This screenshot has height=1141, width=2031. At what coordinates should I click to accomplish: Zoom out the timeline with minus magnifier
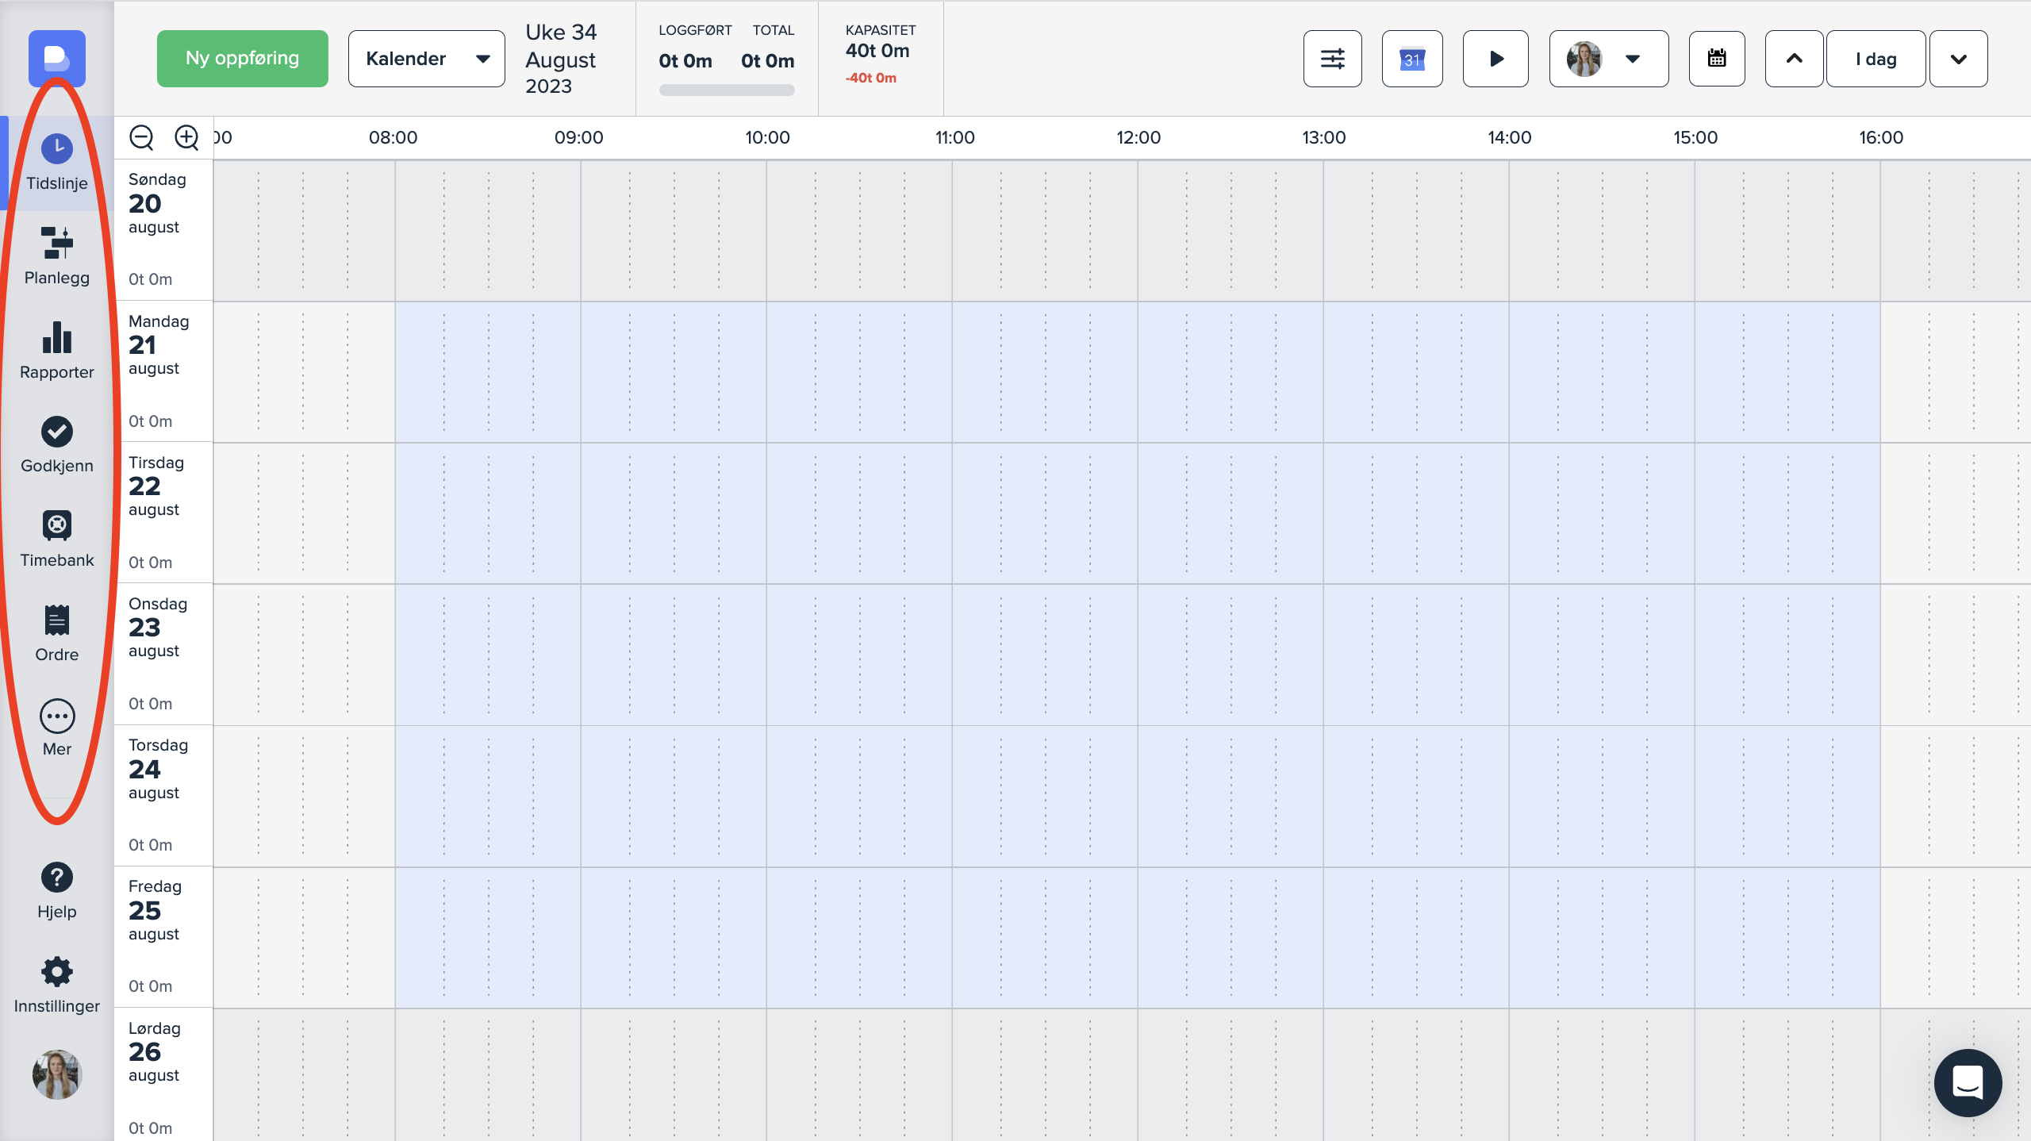point(142,137)
